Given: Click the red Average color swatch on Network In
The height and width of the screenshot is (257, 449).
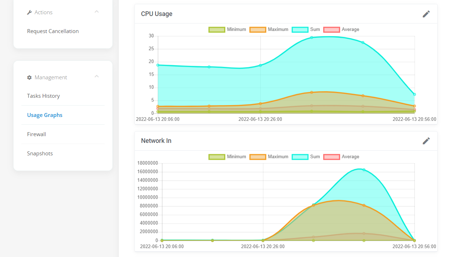Looking at the screenshot, I should 332,157.
